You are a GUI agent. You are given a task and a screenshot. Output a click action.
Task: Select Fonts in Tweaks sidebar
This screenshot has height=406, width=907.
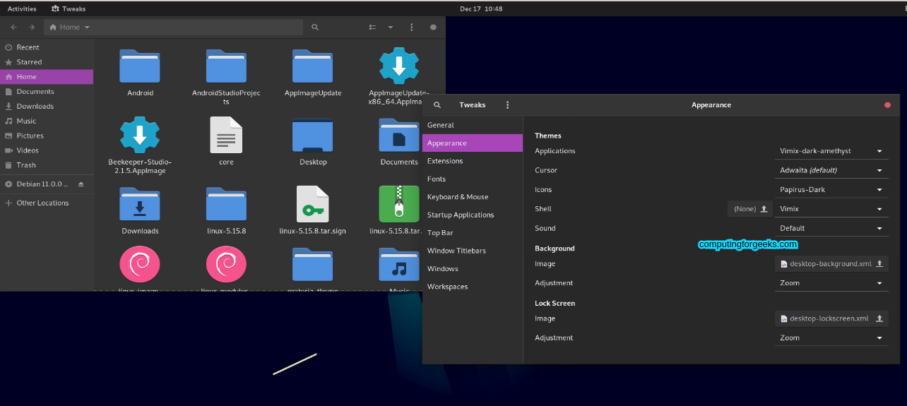473,179
